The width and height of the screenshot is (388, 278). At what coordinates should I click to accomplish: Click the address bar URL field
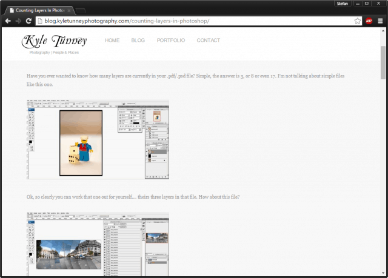click(198, 21)
